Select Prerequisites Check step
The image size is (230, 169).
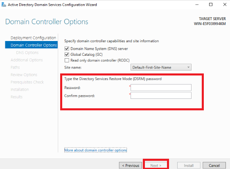pos(27,82)
